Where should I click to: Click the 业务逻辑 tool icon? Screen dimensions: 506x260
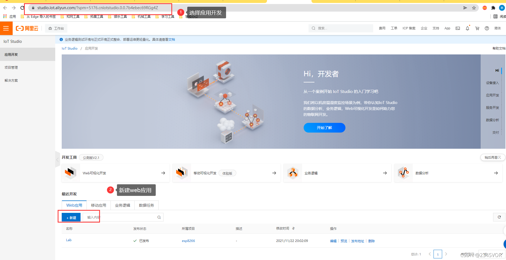(293, 173)
